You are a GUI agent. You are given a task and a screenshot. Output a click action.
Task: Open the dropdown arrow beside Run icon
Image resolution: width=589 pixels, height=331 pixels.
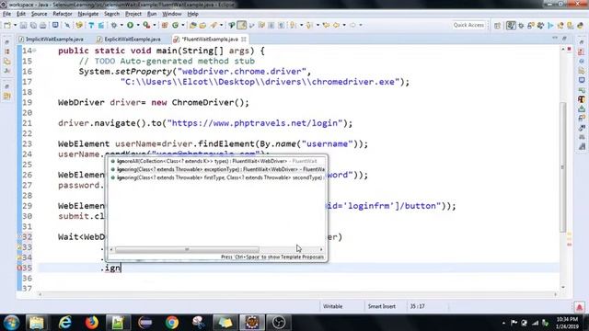tap(138, 25)
